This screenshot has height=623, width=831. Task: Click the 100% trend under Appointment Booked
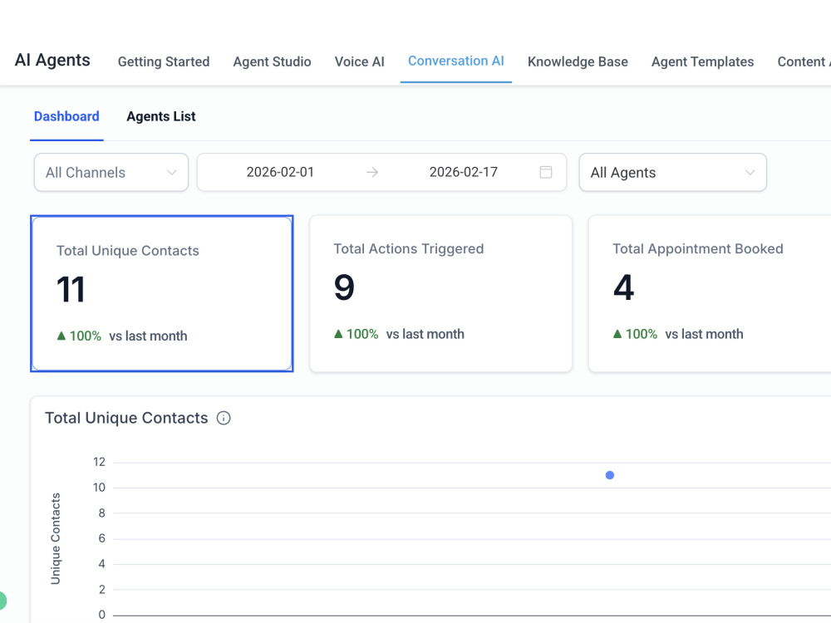(x=642, y=334)
